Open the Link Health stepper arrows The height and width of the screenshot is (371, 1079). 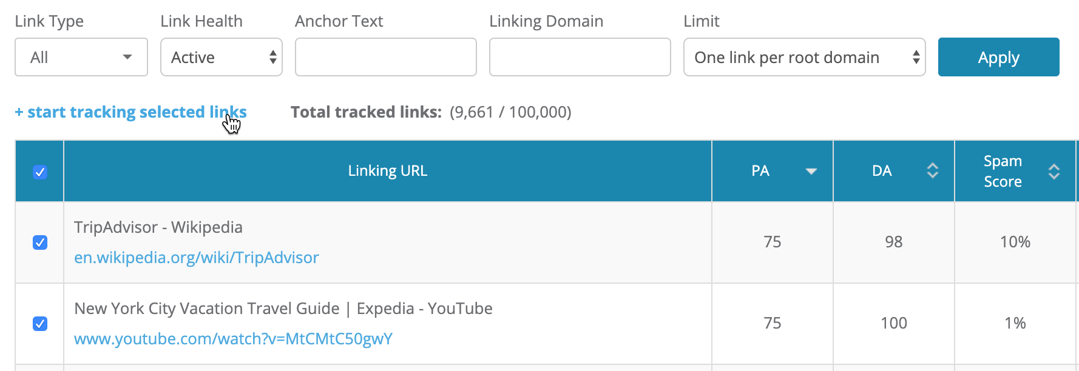pos(274,57)
